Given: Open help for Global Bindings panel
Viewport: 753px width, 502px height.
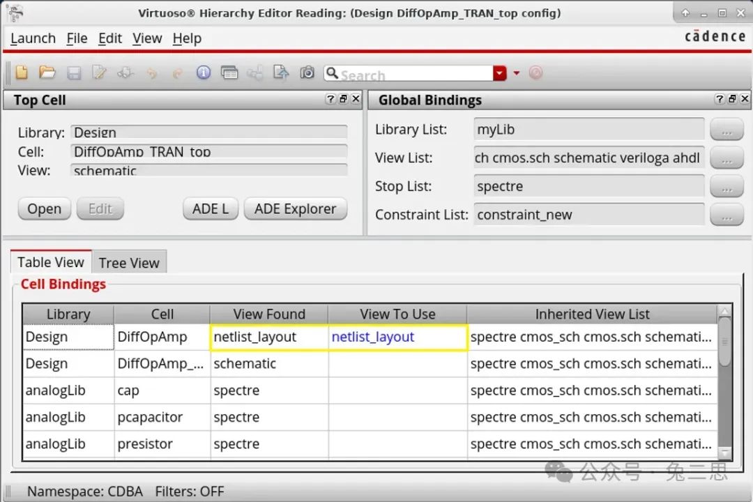Looking at the screenshot, I should (720, 100).
